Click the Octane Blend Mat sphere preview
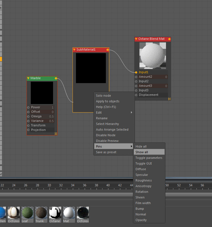212x227 pixels. click(x=152, y=56)
